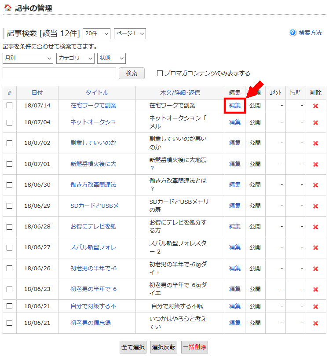Click the red 一括削除 button
This screenshot has width=329, height=357.
194,347
